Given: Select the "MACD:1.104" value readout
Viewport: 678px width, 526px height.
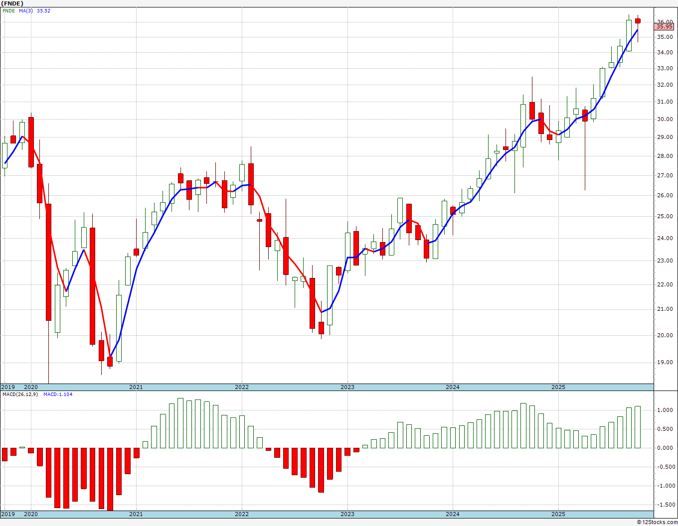Looking at the screenshot, I should [x=58, y=394].
